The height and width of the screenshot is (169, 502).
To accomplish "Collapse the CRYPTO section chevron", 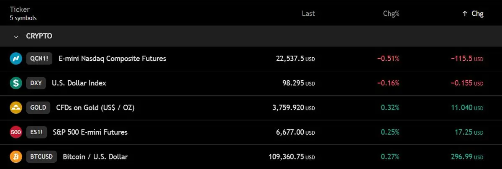I will [16, 36].
